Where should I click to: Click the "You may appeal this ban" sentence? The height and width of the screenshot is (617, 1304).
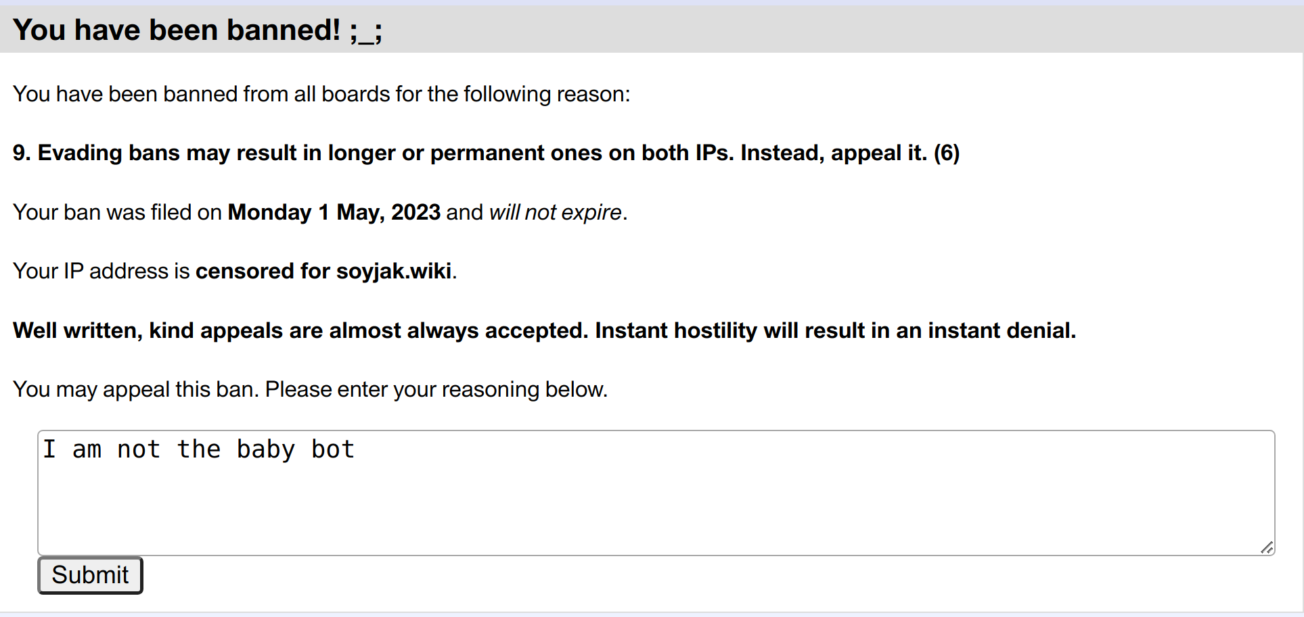135,389
